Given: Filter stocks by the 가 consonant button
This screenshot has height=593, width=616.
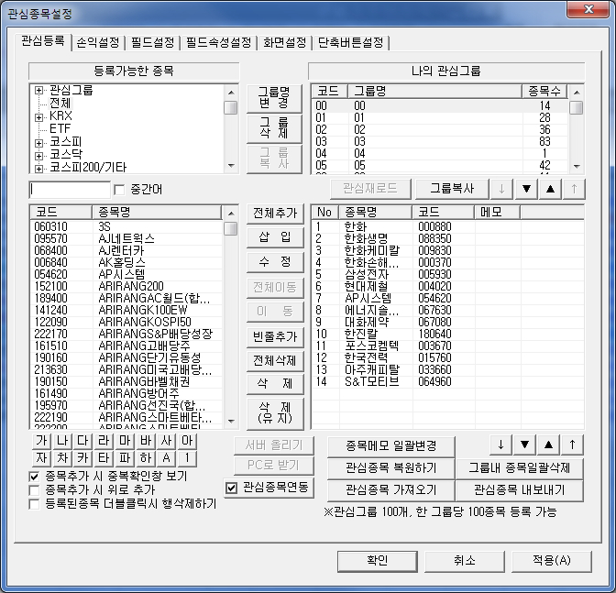Looking at the screenshot, I should tap(40, 442).
